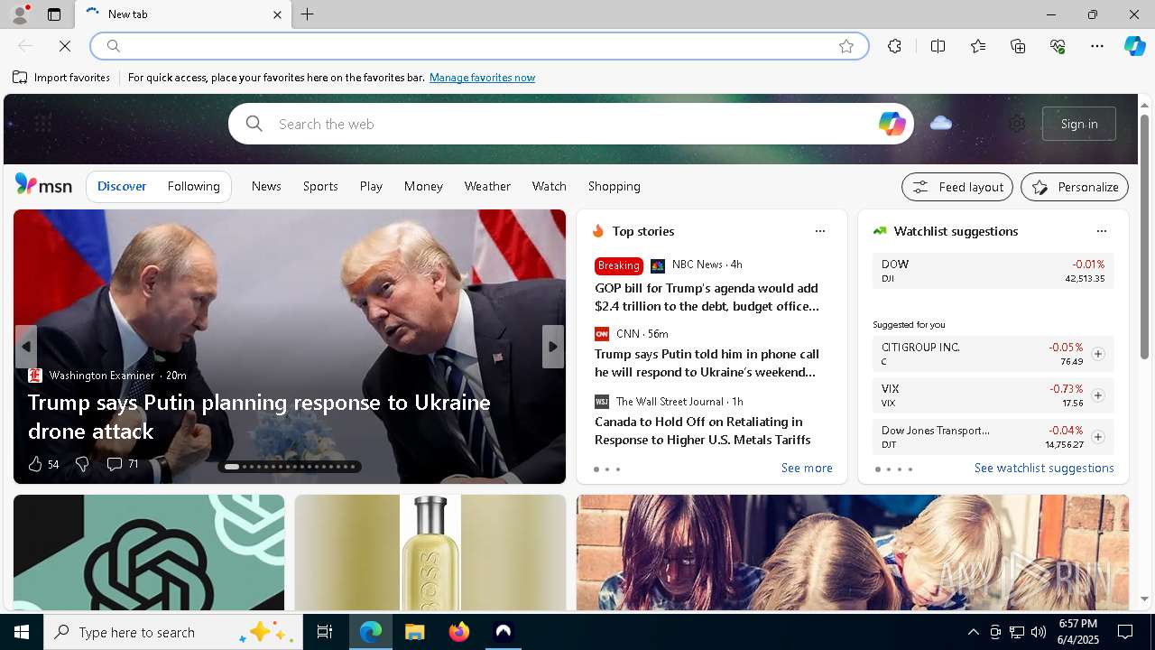This screenshot has height=650, width=1155.
Task: Add page to favorites star icon
Action: [x=846, y=46]
